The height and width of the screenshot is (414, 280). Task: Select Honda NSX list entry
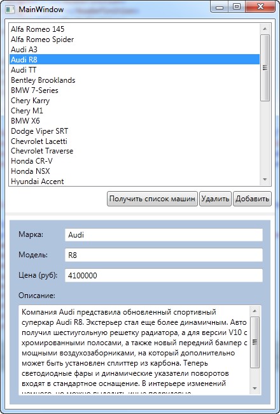pos(134,171)
